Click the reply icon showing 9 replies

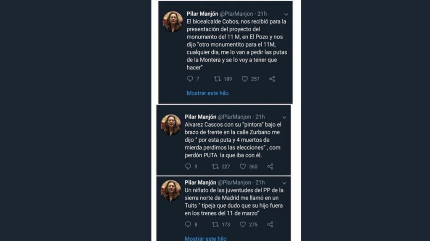(188, 167)
